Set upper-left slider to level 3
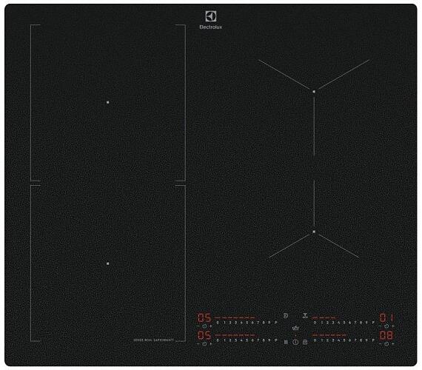This screenshot has width=422, height=370. coord(235,323)
